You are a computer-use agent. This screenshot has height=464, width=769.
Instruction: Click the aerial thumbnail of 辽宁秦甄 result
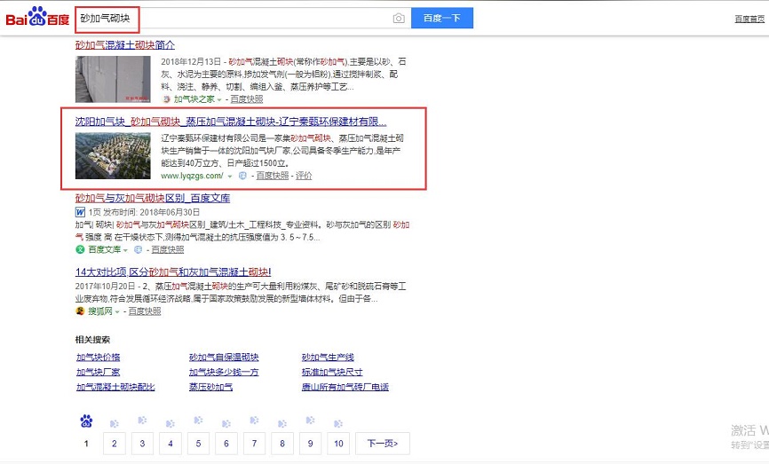tap(113, 155)
